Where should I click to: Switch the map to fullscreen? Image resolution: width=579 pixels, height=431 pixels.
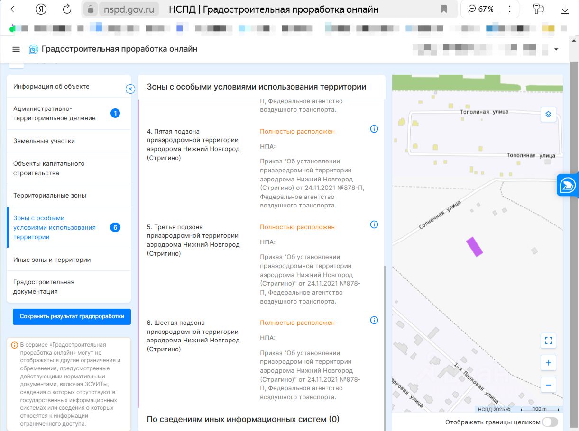[548, 341]
